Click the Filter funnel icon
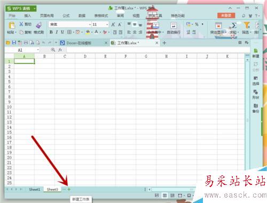267x203 pixels. 247,26
